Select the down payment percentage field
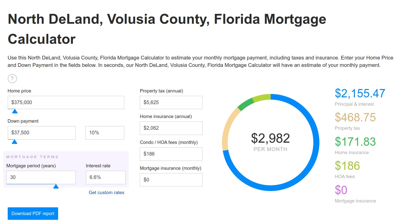This screenshot has height=224, width=401. pos(105,133)
